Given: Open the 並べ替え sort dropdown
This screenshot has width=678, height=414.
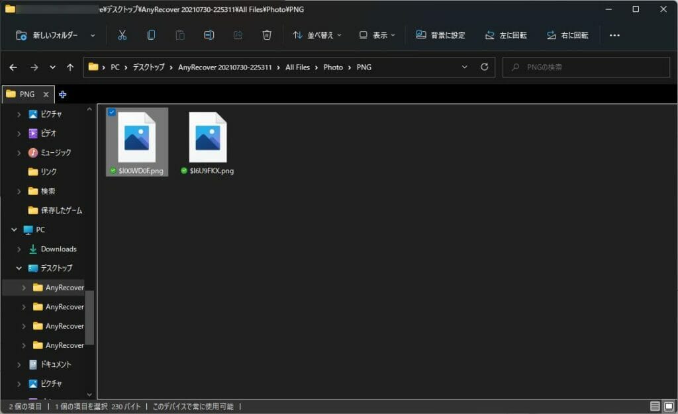Looking at the screenshot, I should (x=317, y=36).
